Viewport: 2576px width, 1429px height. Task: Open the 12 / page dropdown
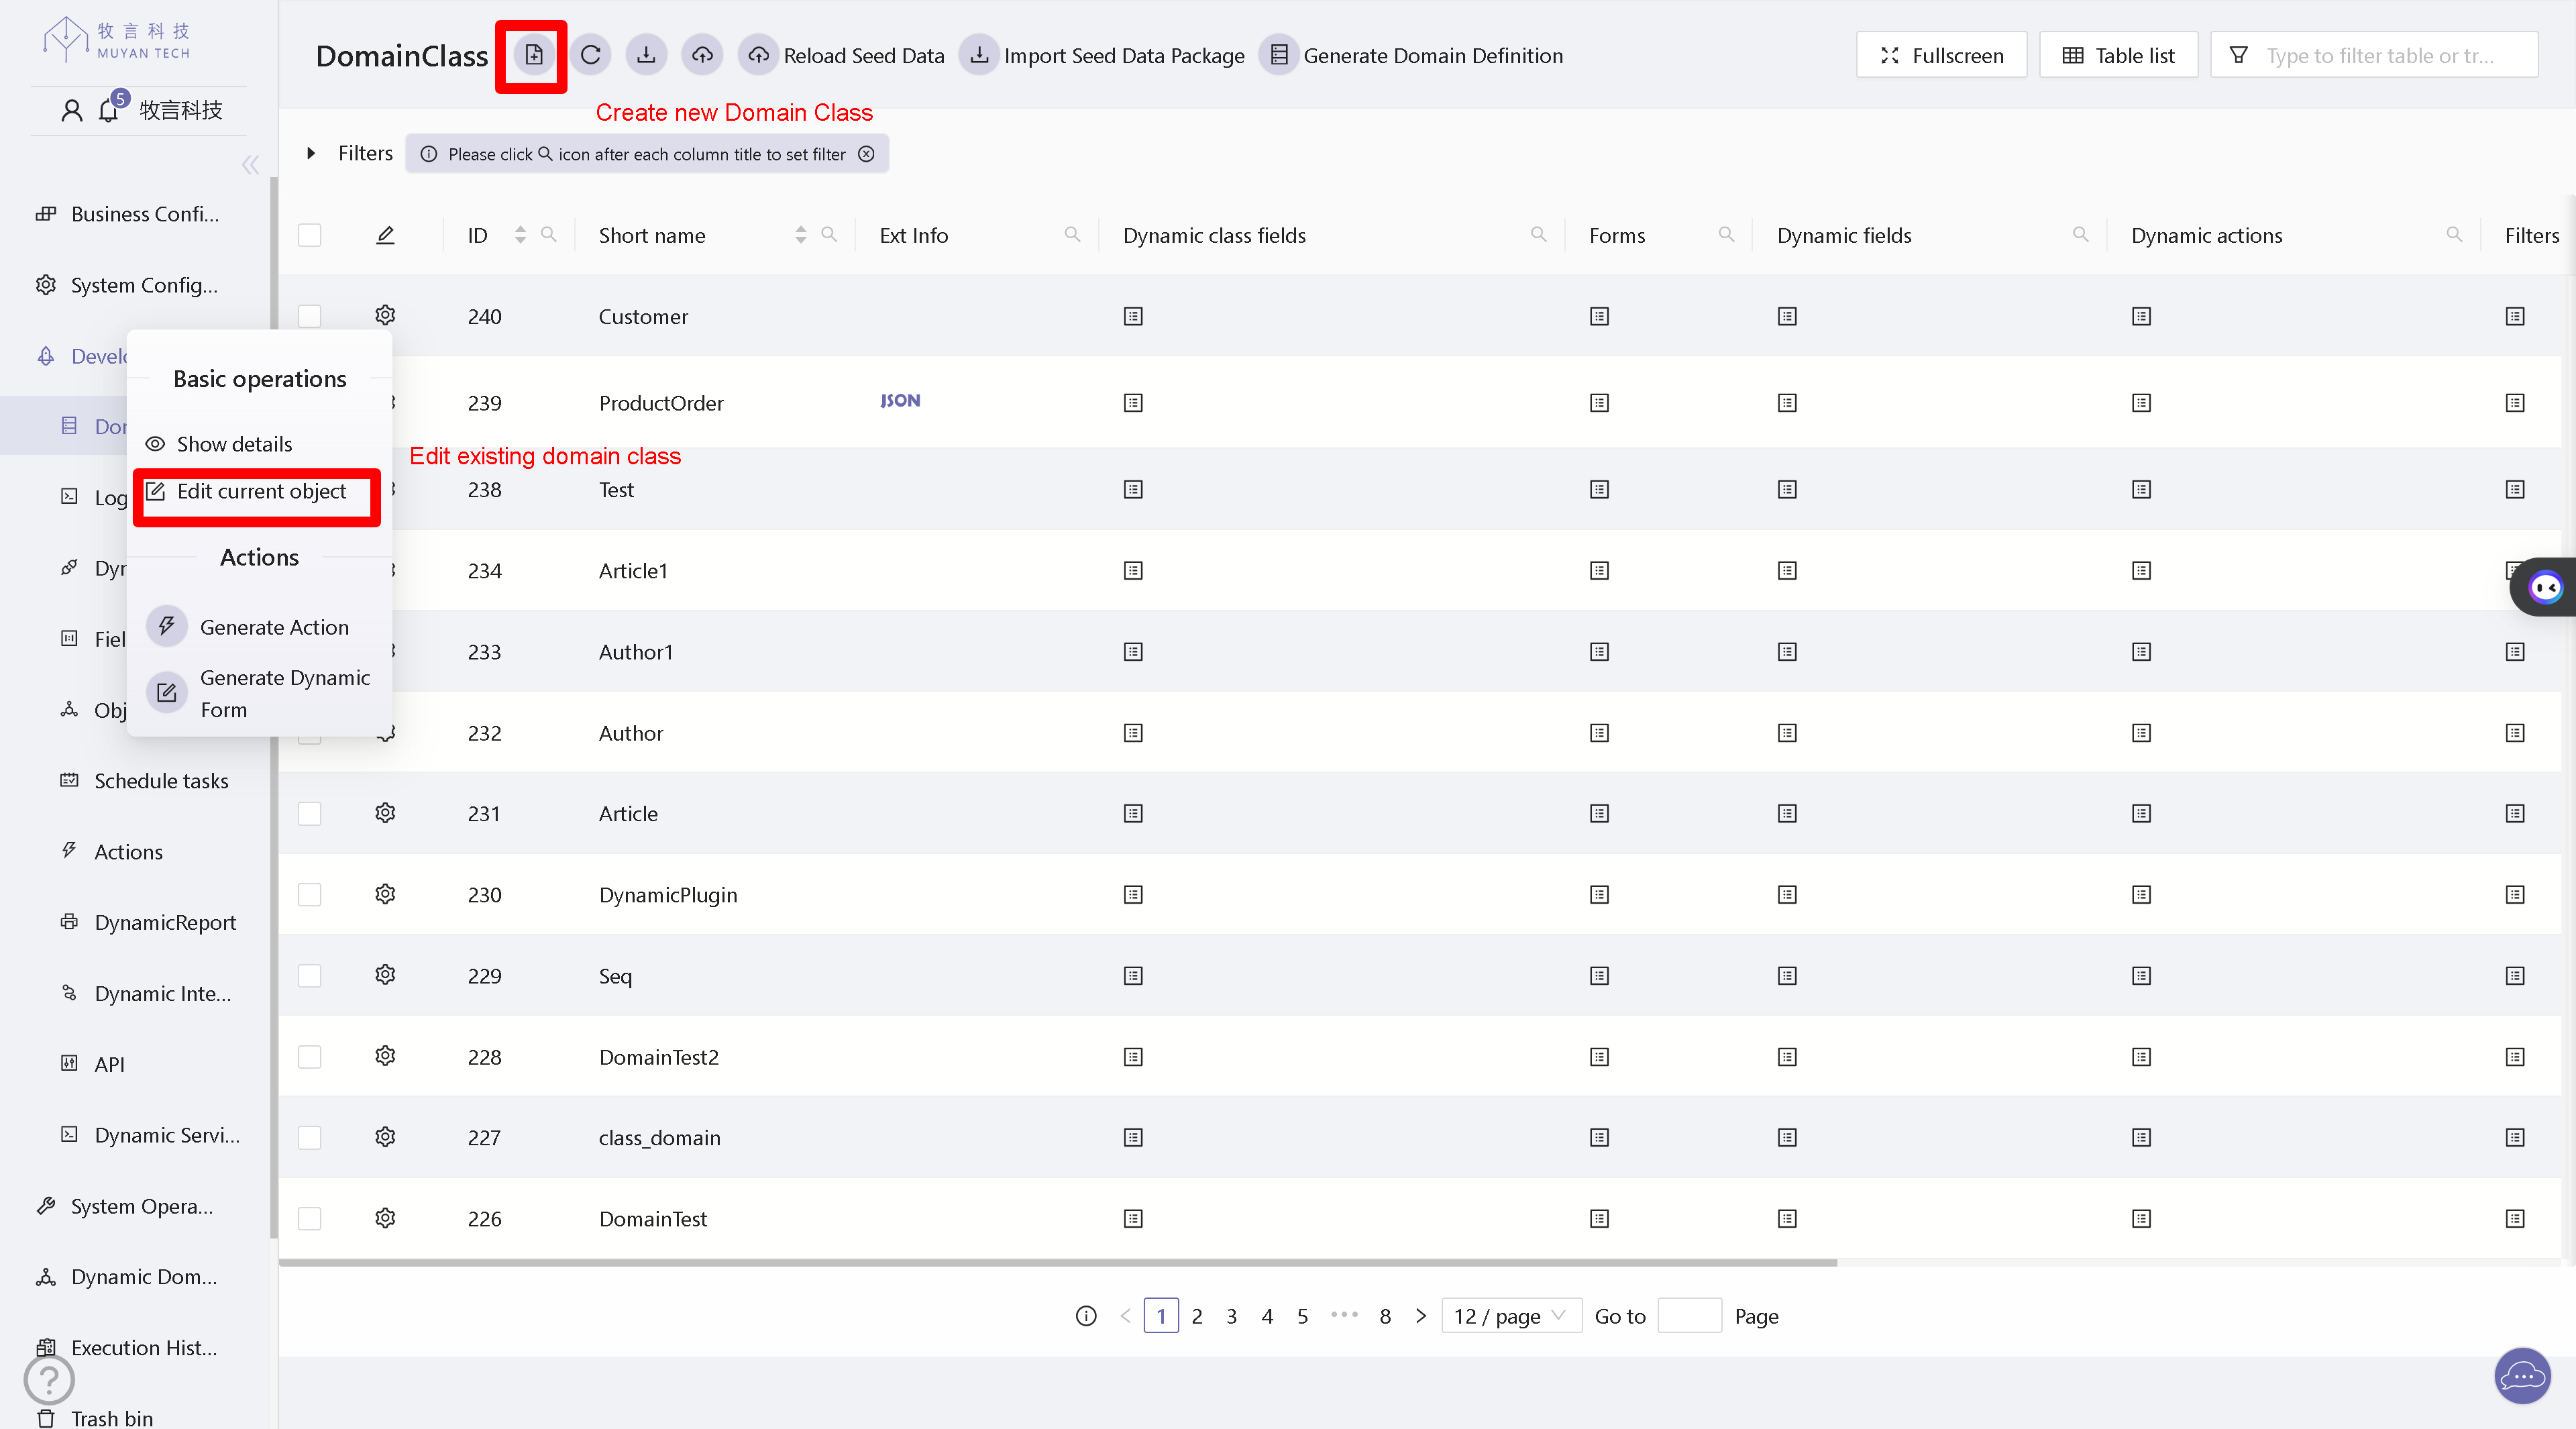(x=1510, y=1316)
